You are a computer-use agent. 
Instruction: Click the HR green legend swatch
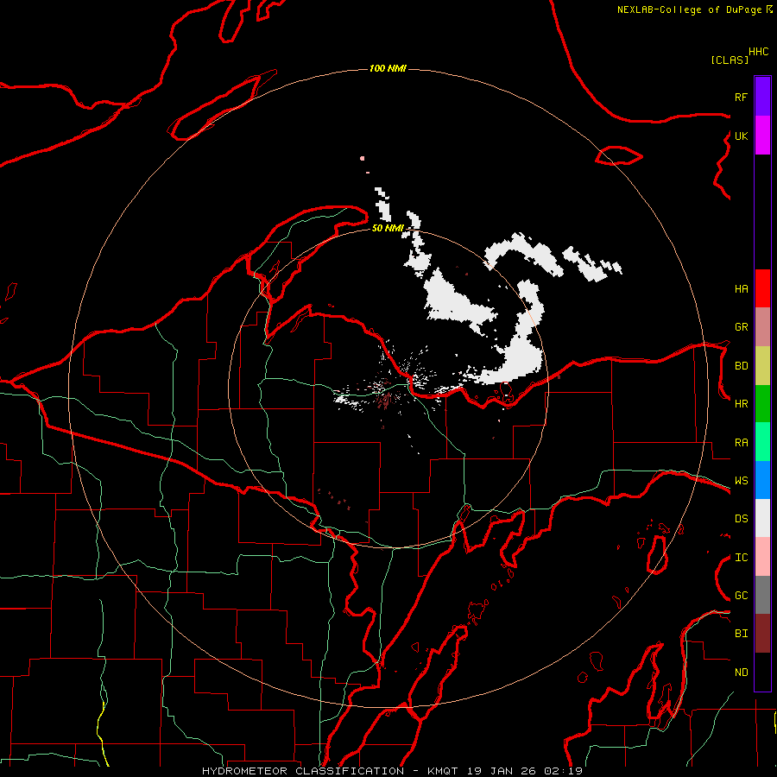pos(762,404)
